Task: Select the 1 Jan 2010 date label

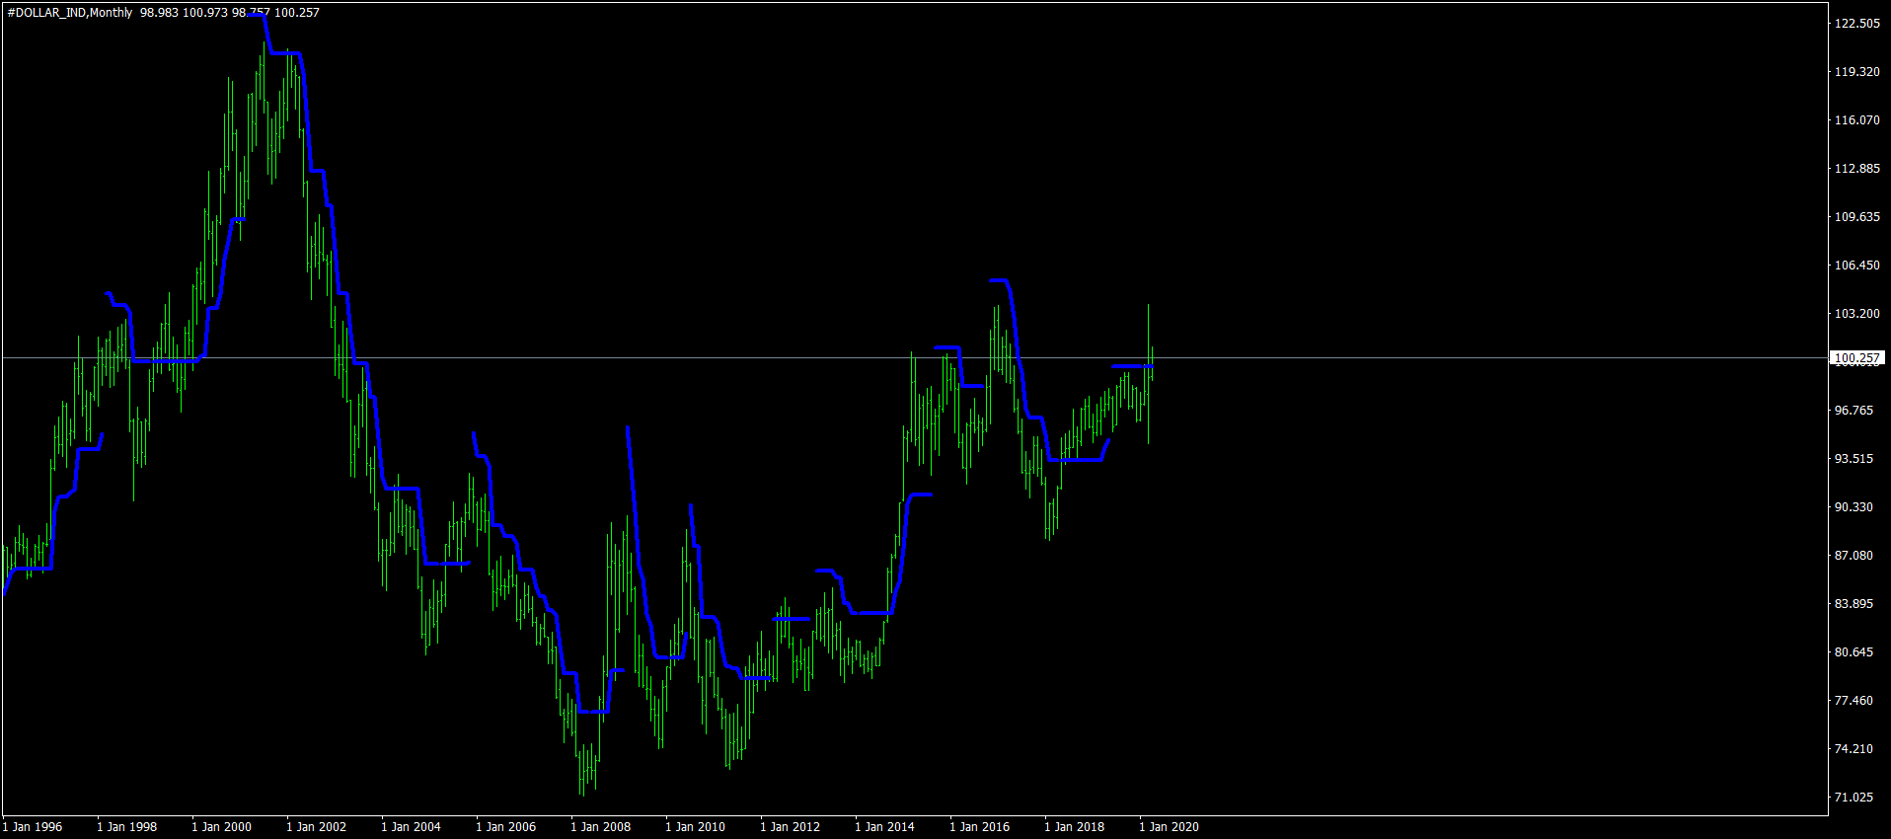Action: (x=695, y=827)
